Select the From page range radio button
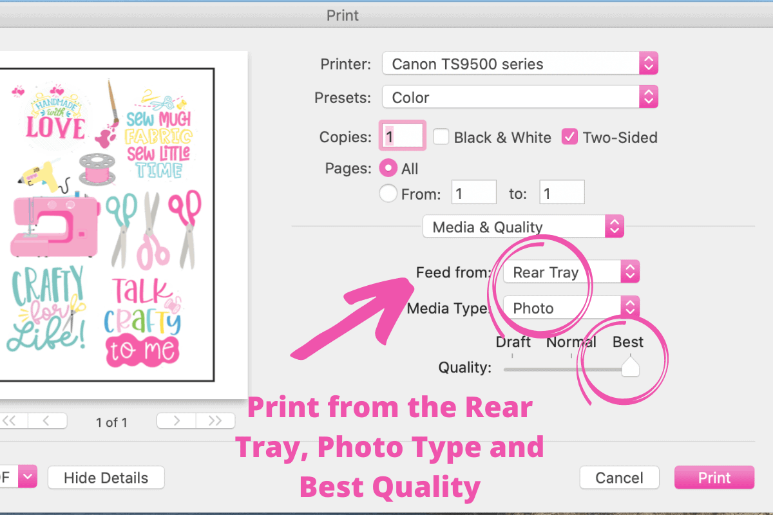The width and height of the screenshot is (773, 515). point(388,194)
